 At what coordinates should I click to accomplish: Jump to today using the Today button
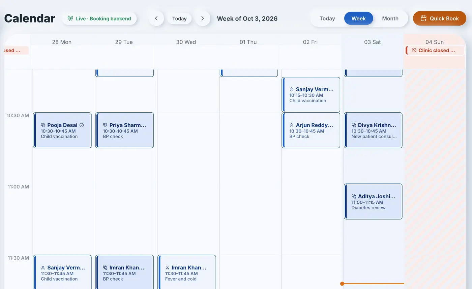pos(179,19)
